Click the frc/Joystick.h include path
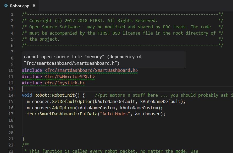Viewport: 233px width, 153px height. (x=65, y=83)
